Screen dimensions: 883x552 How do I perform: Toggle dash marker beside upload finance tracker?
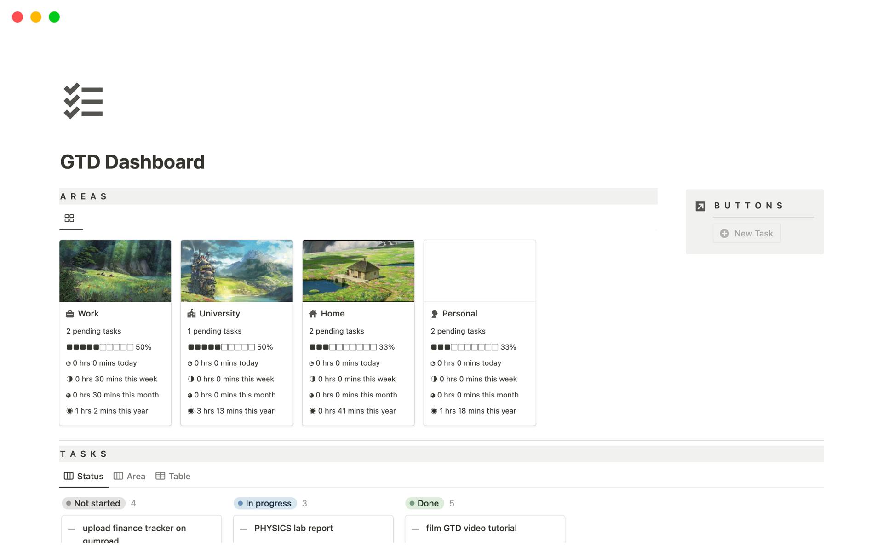point(72,529)
